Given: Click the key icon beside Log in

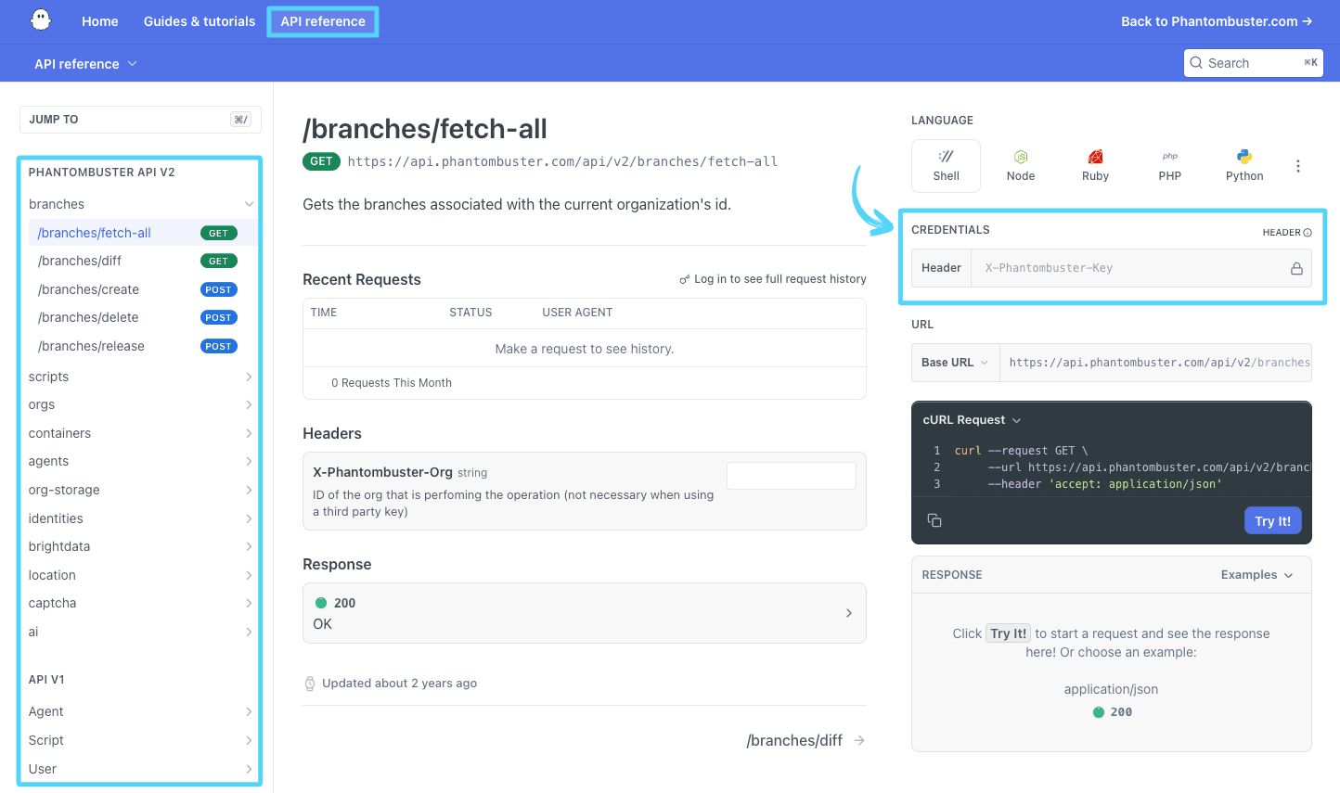Looking at the screenshot, I should (685, 279).
